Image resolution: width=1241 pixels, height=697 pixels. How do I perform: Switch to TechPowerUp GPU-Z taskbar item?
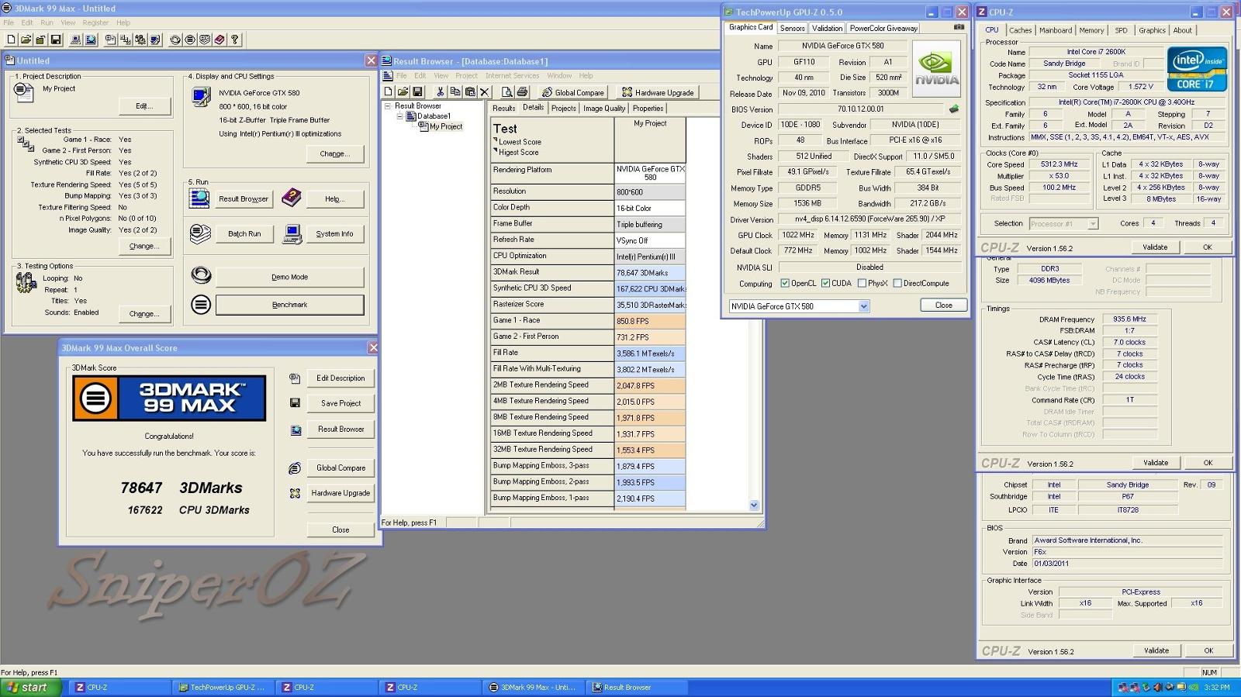click(222, 687)
